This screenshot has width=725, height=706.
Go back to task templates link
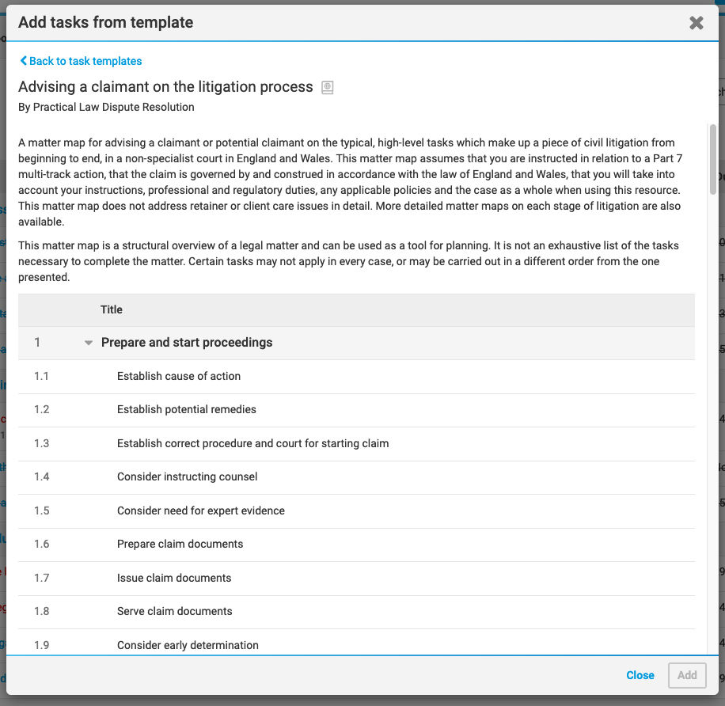coord(81,61)
